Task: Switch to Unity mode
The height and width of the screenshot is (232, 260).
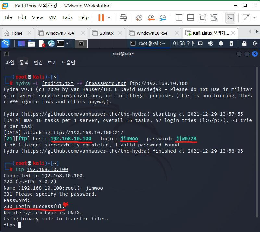Action: click(214, 17)
